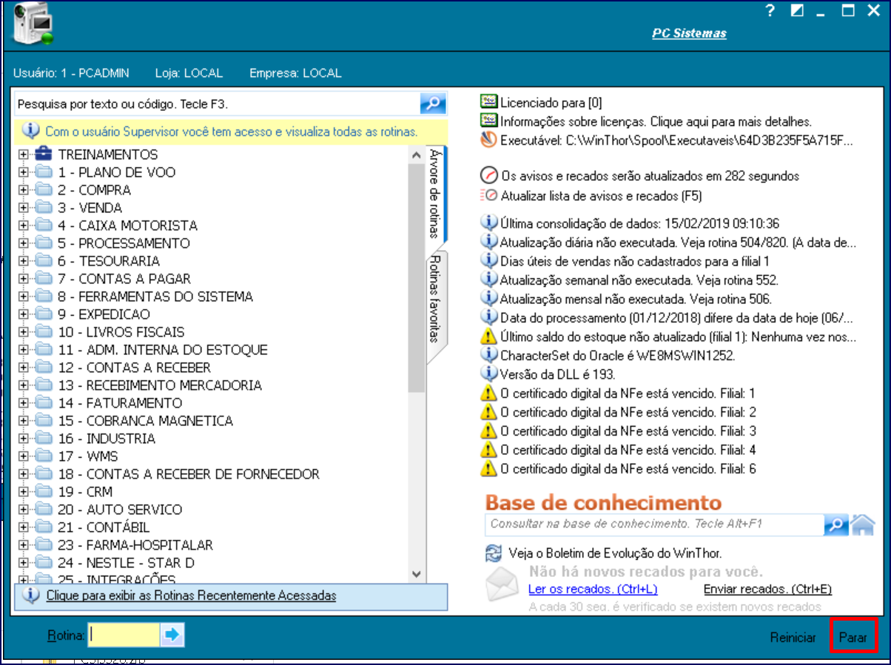
Task: Select 6 - TESOURARIA in the tree
Action: (x=109, y=261)
